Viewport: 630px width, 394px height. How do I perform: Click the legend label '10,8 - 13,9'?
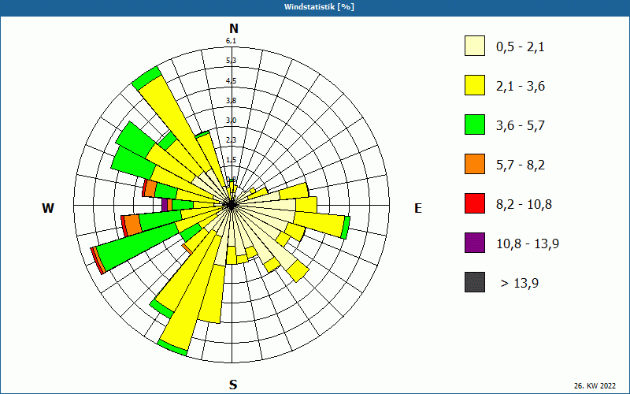(x=528, y=244)
